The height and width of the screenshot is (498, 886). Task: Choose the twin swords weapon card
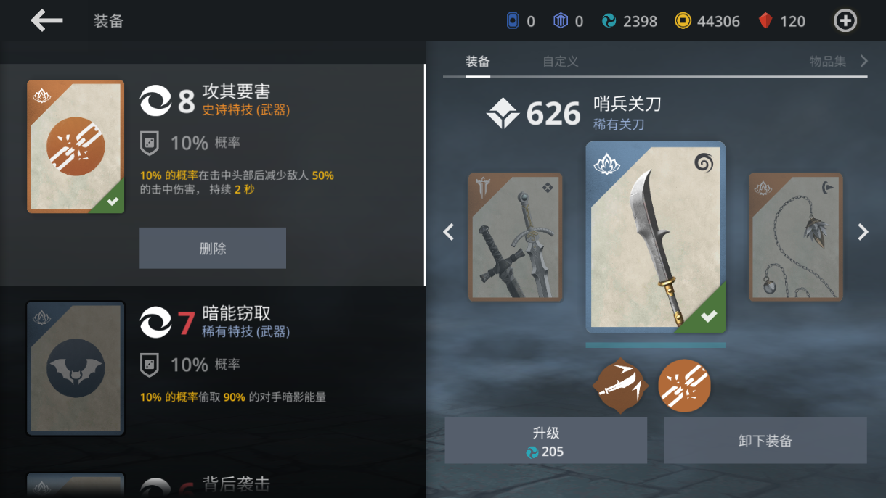[516, 237]
